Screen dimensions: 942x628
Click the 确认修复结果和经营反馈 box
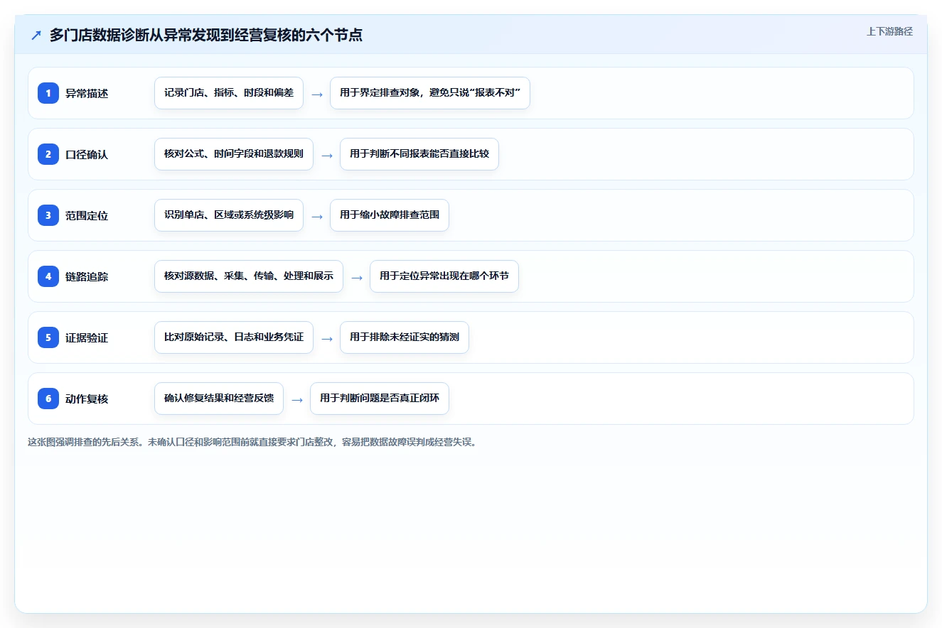click(x=219, y=399)
